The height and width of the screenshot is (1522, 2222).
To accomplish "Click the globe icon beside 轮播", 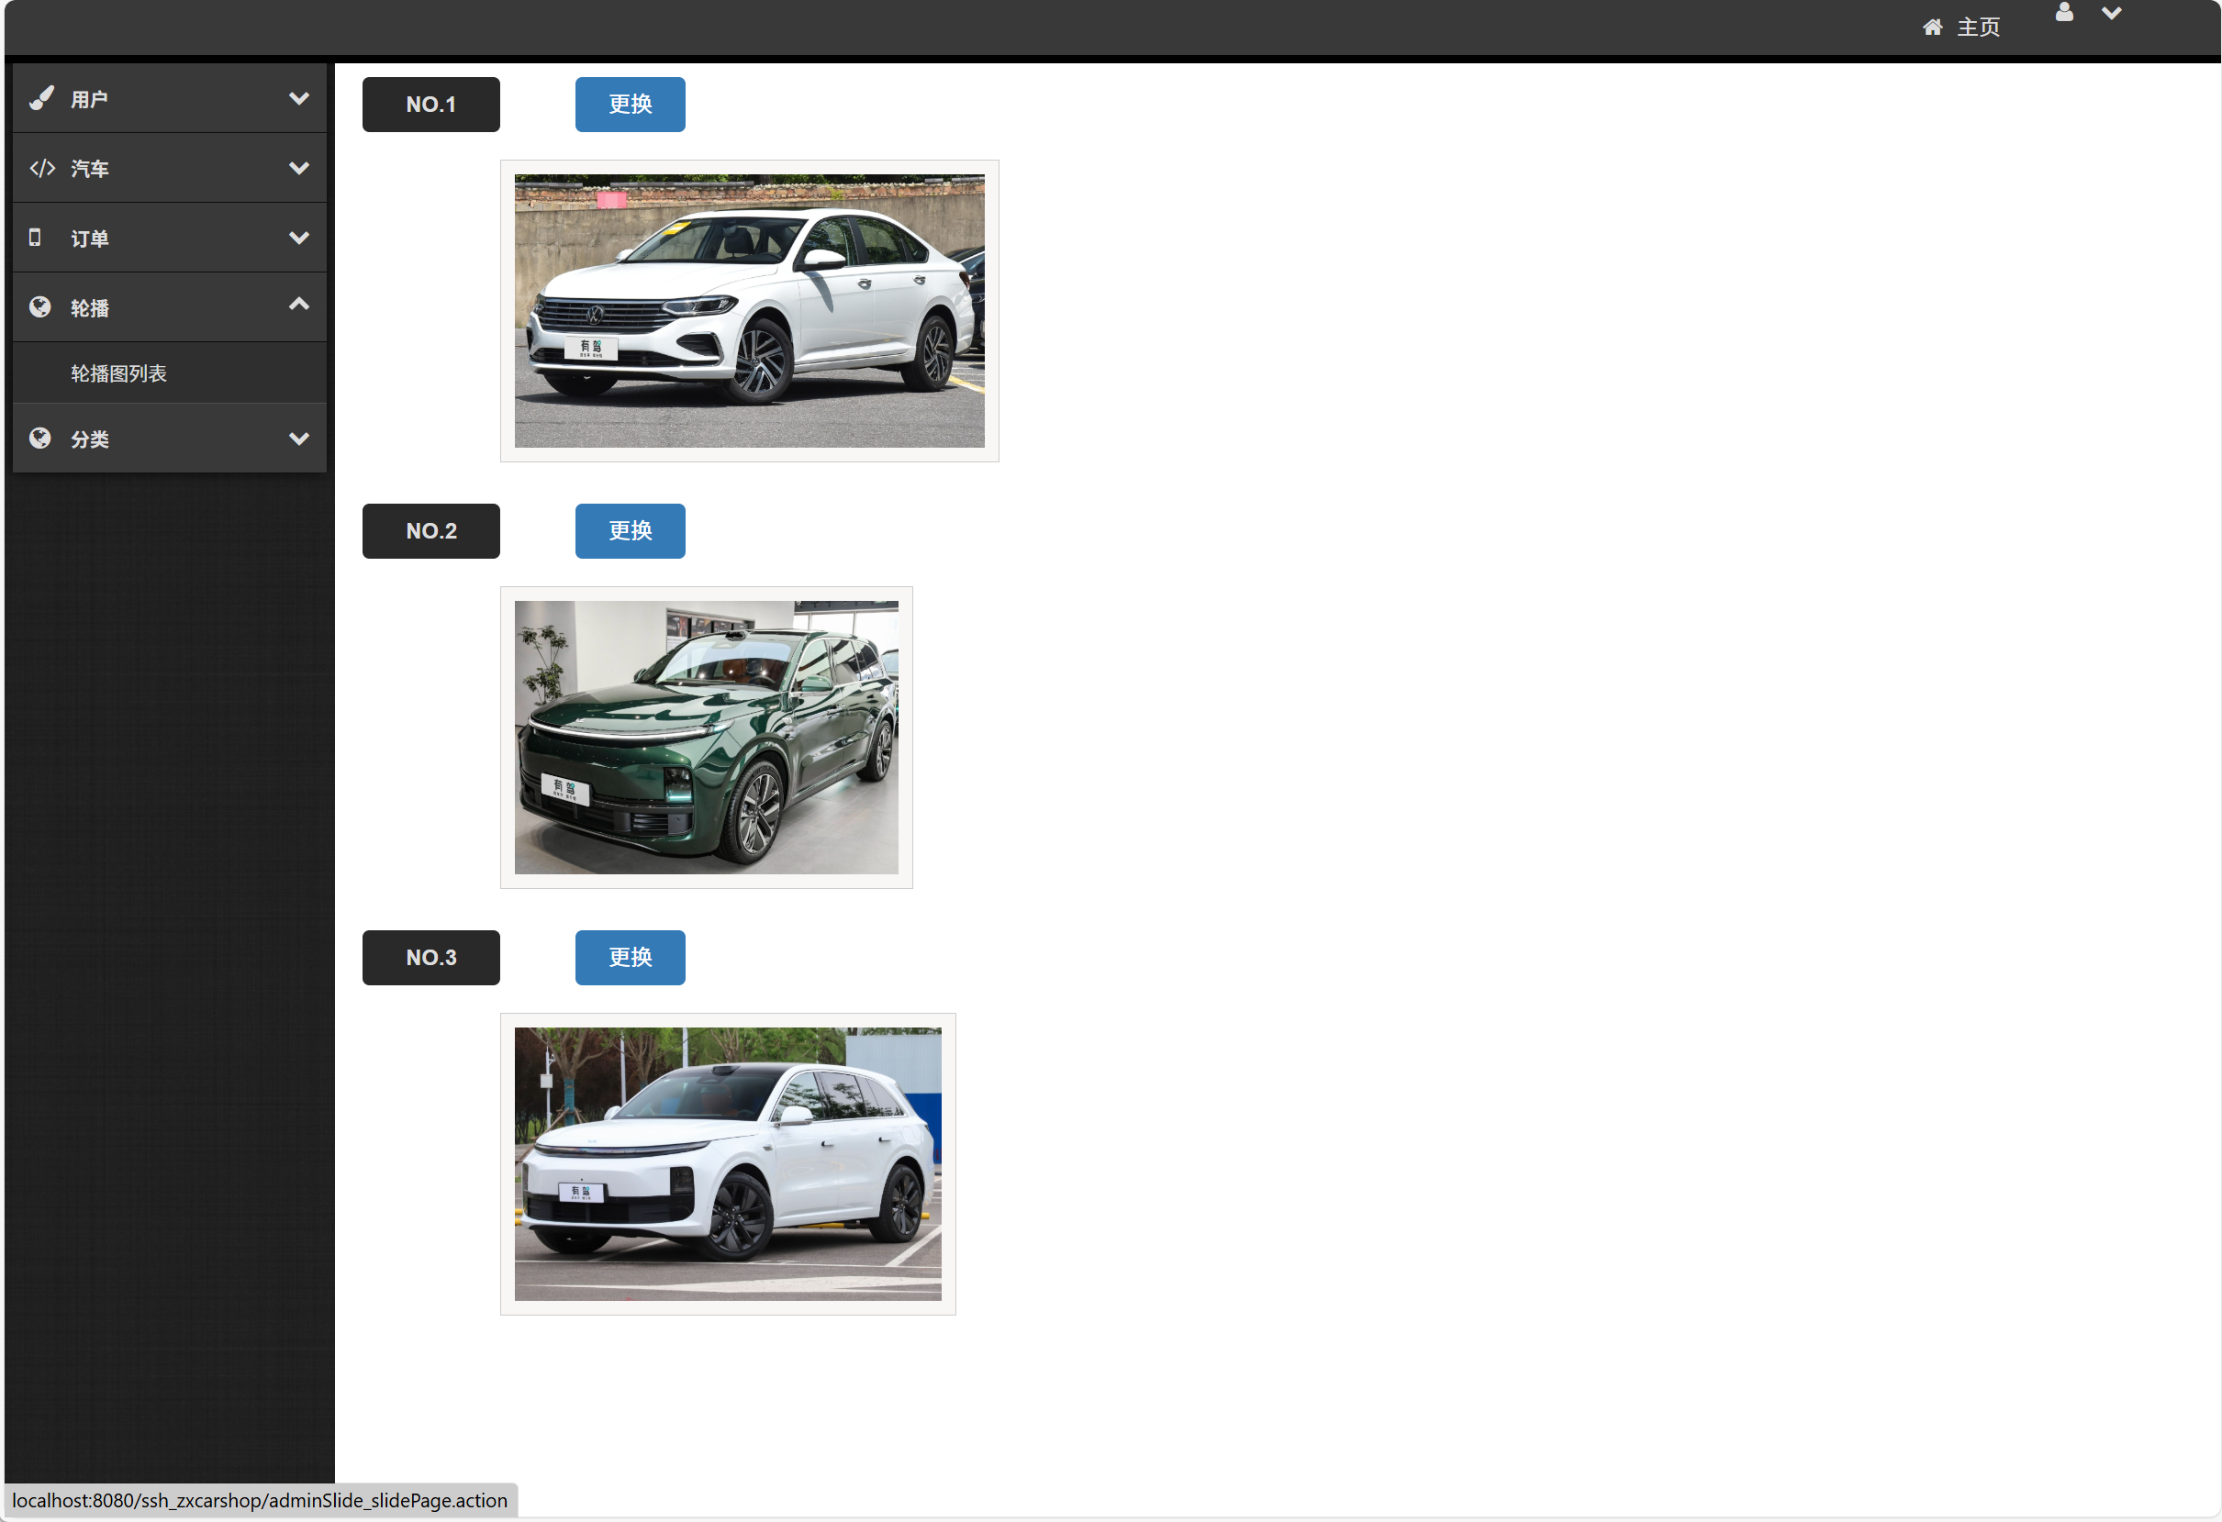I will [40, 307].
